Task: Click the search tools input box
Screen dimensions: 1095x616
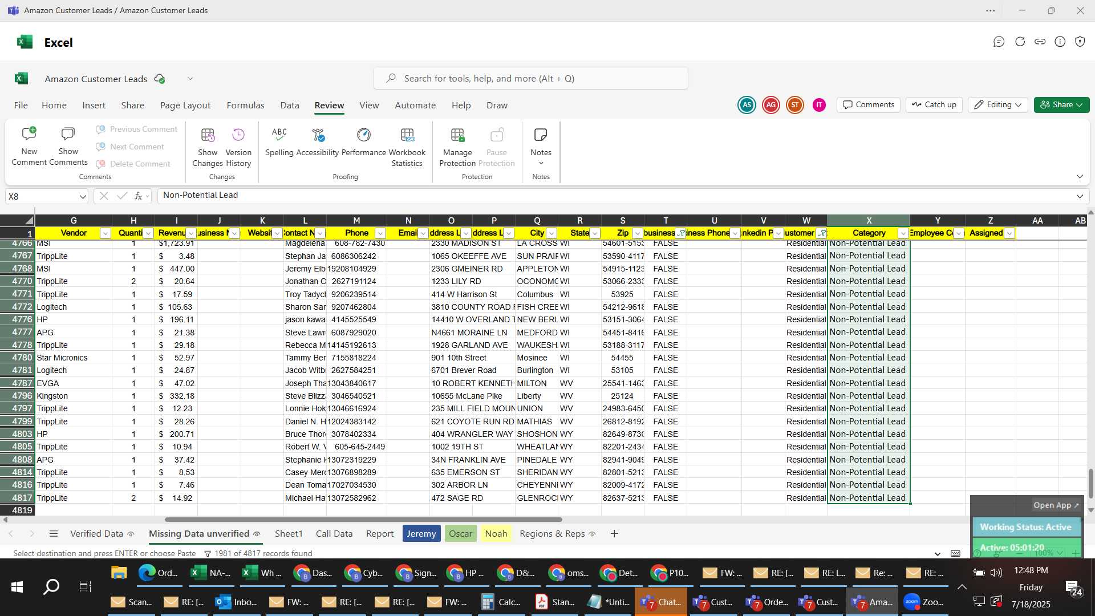Action: click(x=530, y=79)
